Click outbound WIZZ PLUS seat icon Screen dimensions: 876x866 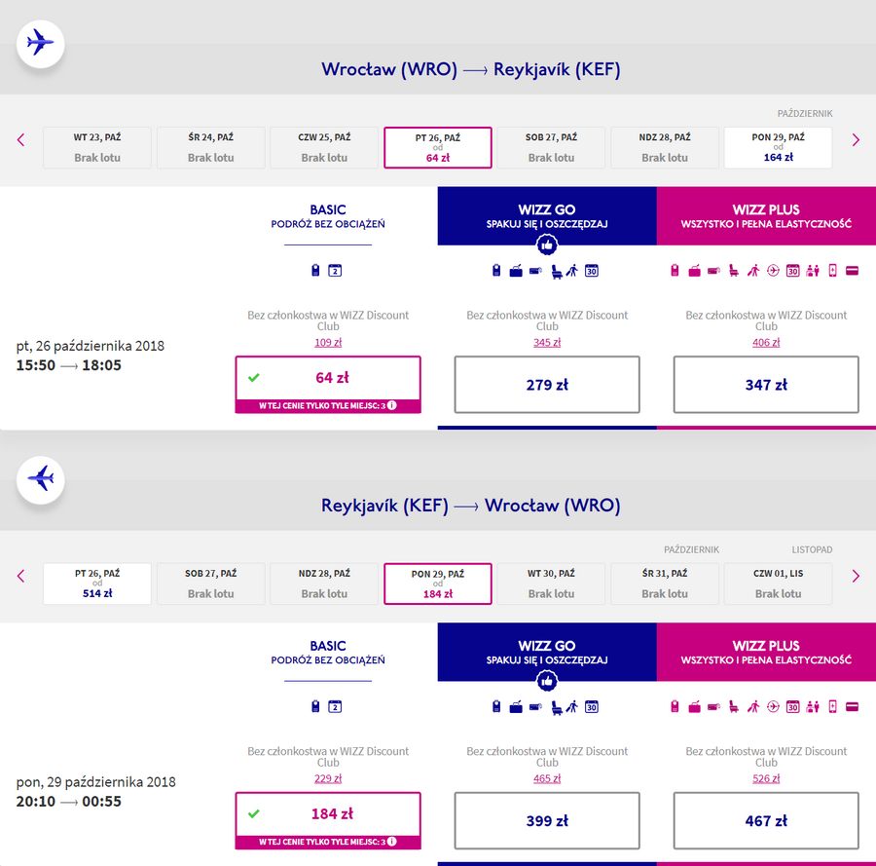(x=734, y=271)
